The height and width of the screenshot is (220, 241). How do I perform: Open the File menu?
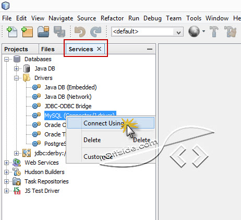point(7,18)
